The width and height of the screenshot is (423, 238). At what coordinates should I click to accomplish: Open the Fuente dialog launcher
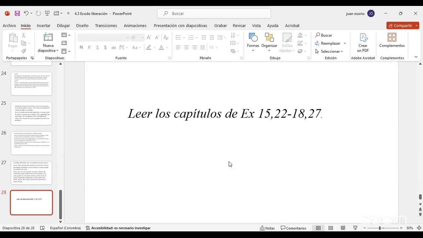(x=170, y=58)
